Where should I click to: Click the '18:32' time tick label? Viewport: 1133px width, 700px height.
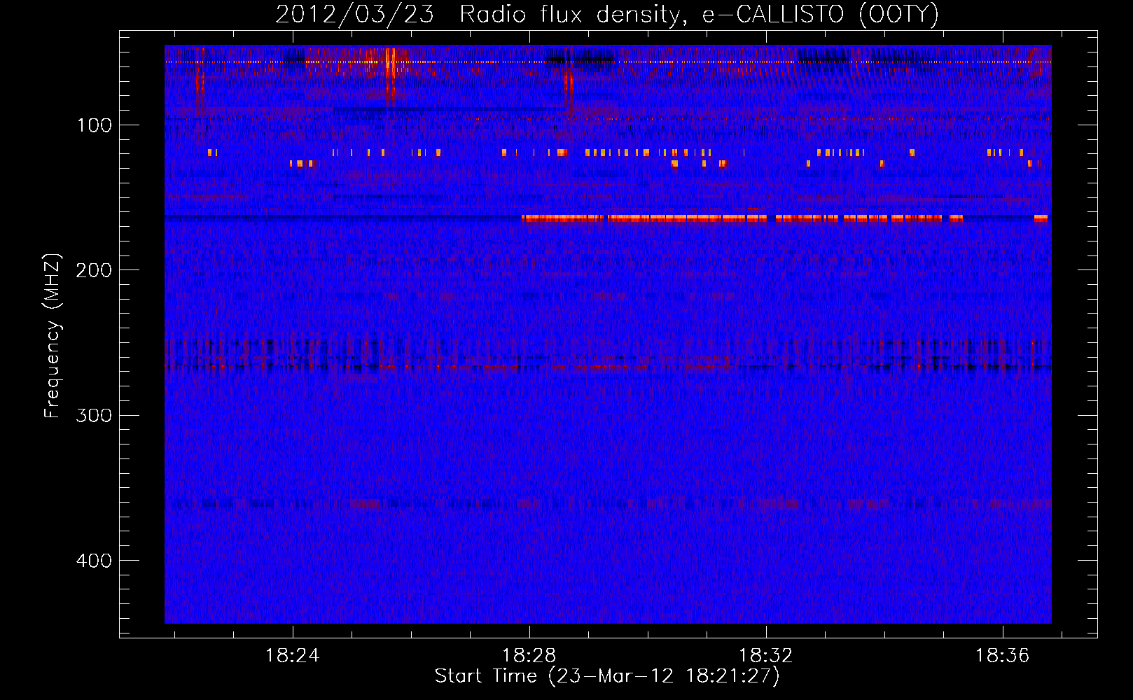pos(766,656)
